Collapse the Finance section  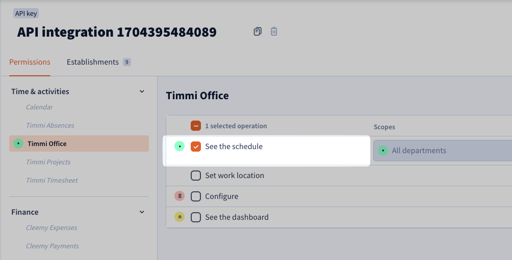coord(142,212)
